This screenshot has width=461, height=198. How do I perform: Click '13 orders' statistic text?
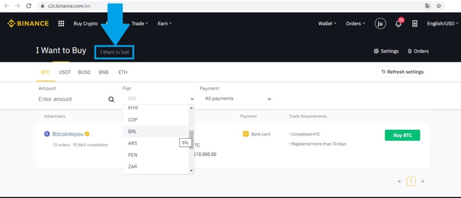[x=61, y=145]
